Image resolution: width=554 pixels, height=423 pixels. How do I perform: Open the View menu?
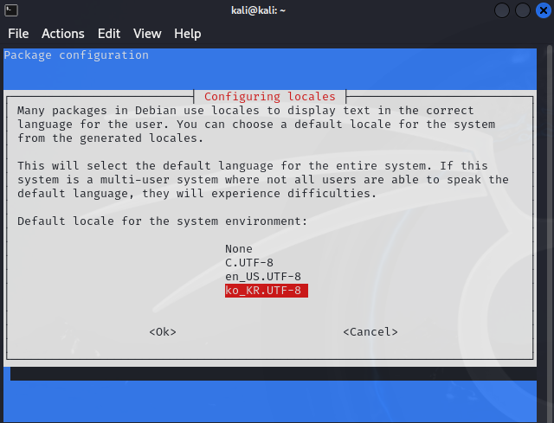[x=147, y=34]
